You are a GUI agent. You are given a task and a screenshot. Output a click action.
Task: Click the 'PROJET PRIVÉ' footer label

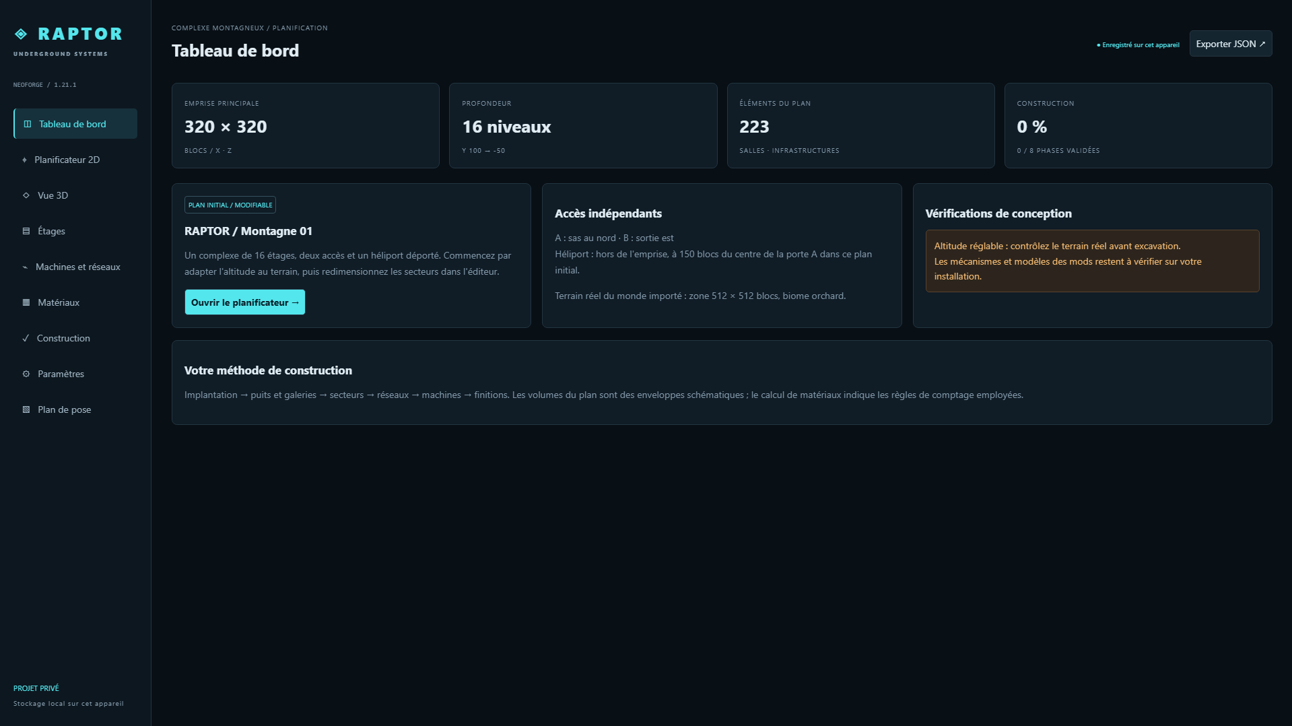36,688
